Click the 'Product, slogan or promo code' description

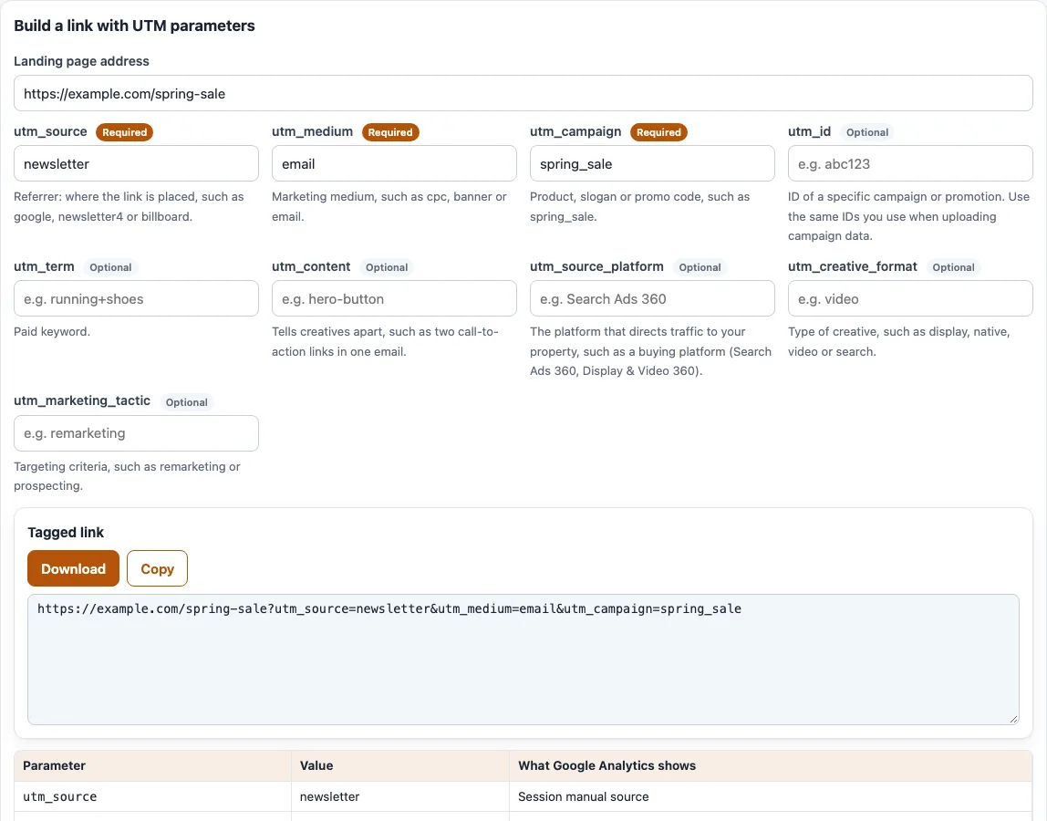click(x=639, y=206)
